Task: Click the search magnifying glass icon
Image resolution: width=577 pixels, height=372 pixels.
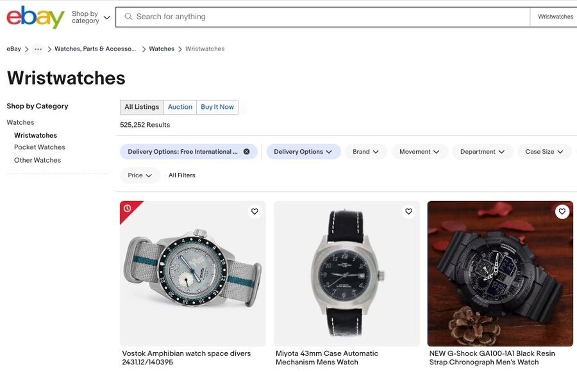Action: 128,16
